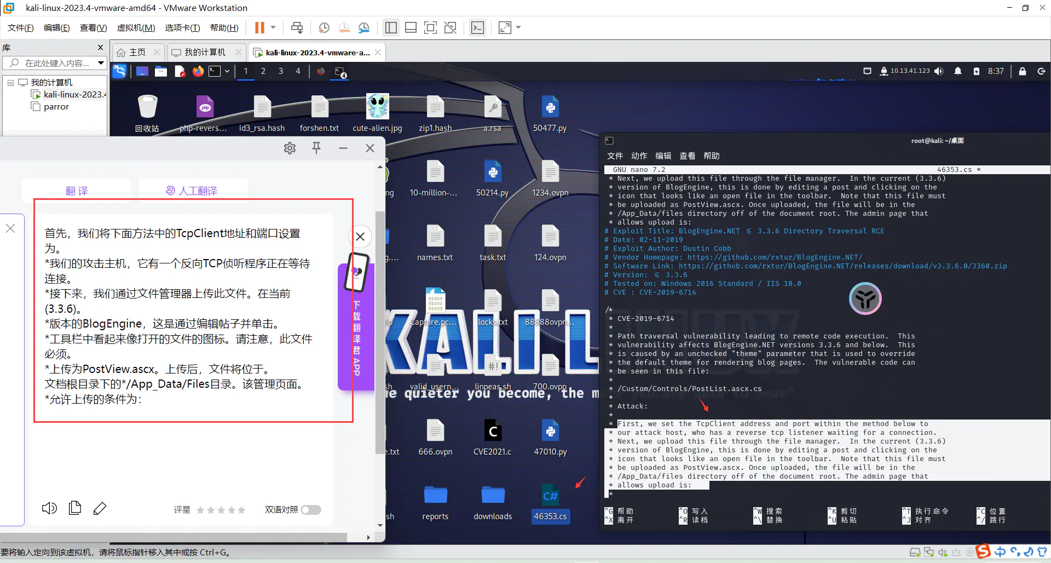Open the file manager in Kali panel
Viewport: 1051px width, 563px height.
(x=160, y=71)
